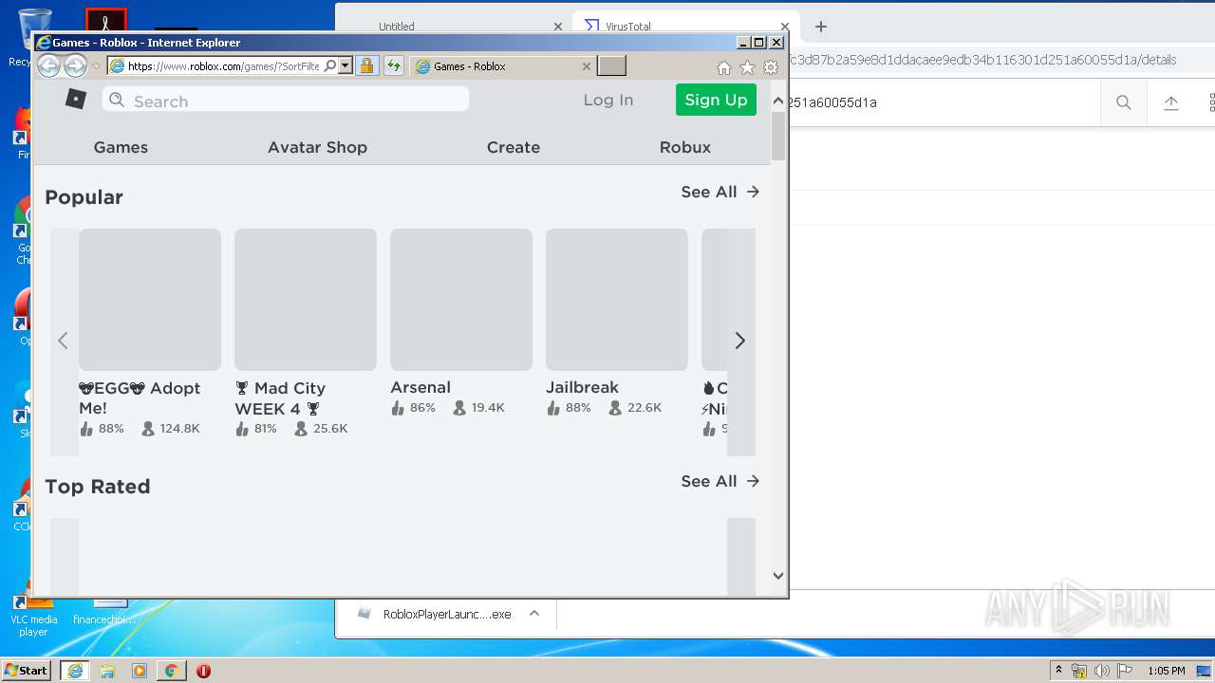Image resolution: width=1215 pixels, height=683 pixels.
Task: Go forward with Internet Explorer forward arrow
Action: pos(75,65)
